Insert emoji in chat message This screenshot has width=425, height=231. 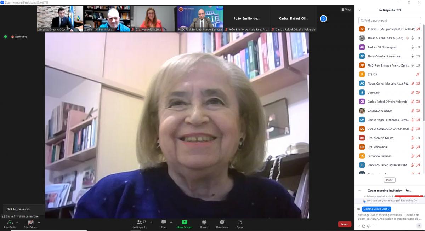(x=369, y=226)
